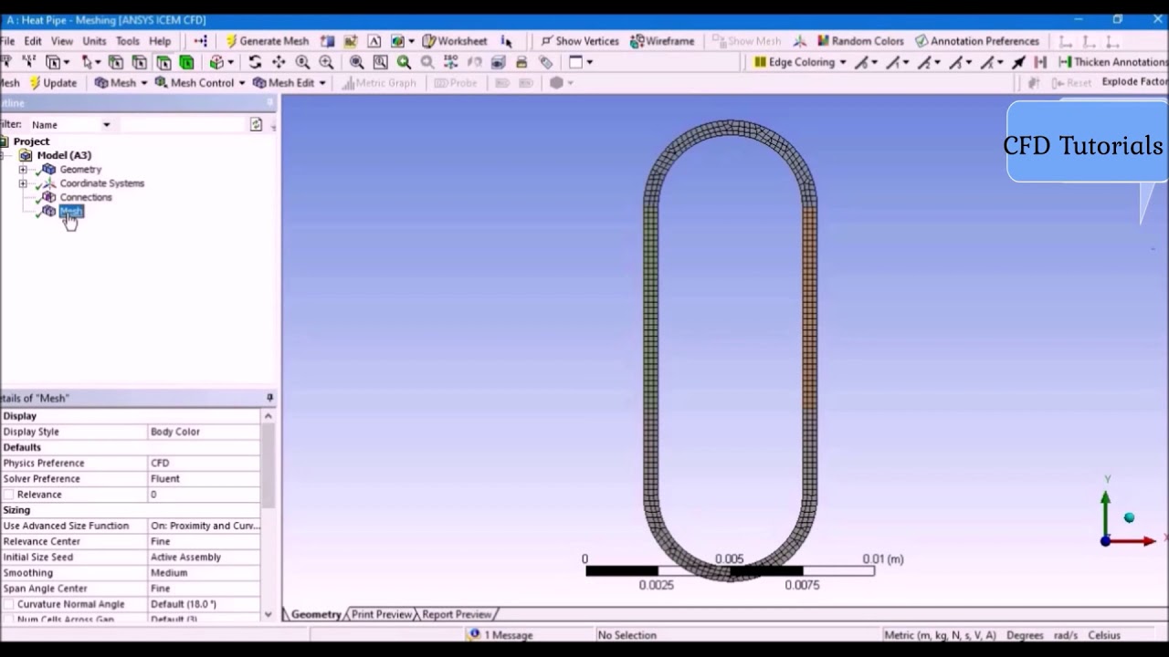Switch to the Print Preview tab
The image size is (1169, 657).
coord(382,614)
